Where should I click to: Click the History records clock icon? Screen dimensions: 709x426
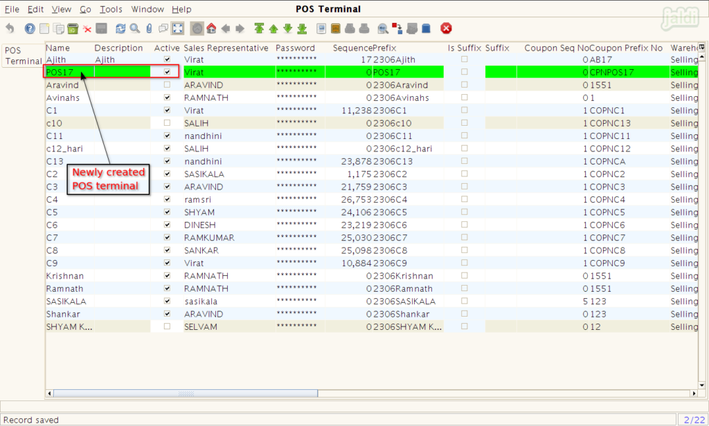point(197,28)
